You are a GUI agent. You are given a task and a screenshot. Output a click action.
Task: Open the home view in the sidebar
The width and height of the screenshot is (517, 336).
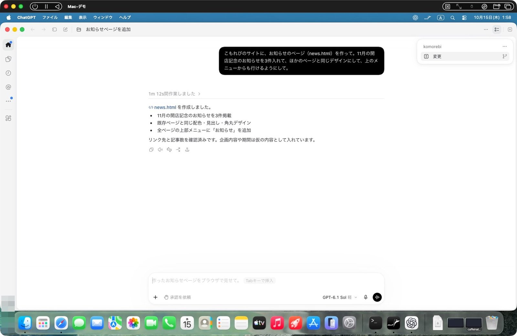click(8, 45)
